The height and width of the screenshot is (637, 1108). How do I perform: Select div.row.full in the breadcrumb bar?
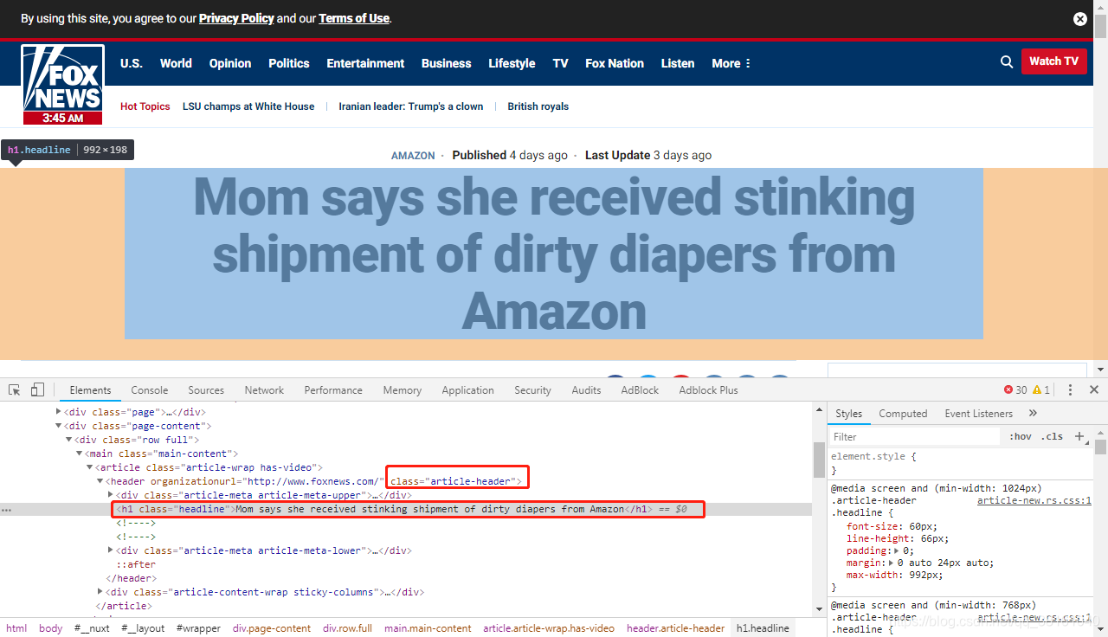pyautogui.click(x=347, y=628)
